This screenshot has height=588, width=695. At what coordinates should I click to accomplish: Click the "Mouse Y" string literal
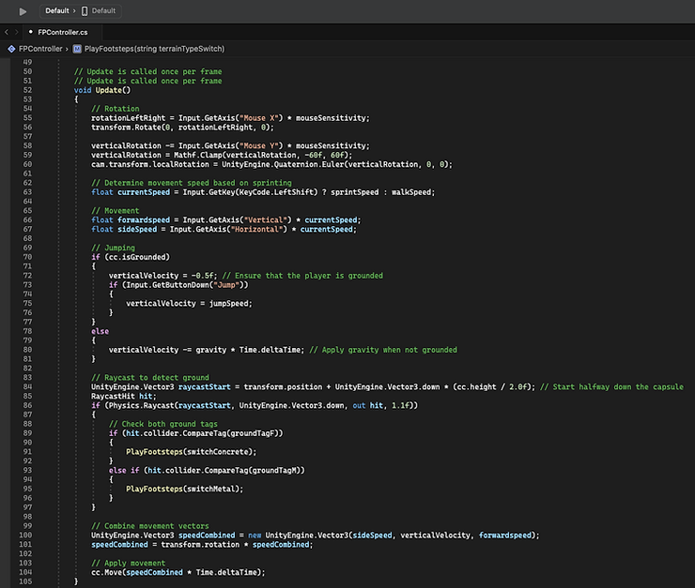coord(259,145)
